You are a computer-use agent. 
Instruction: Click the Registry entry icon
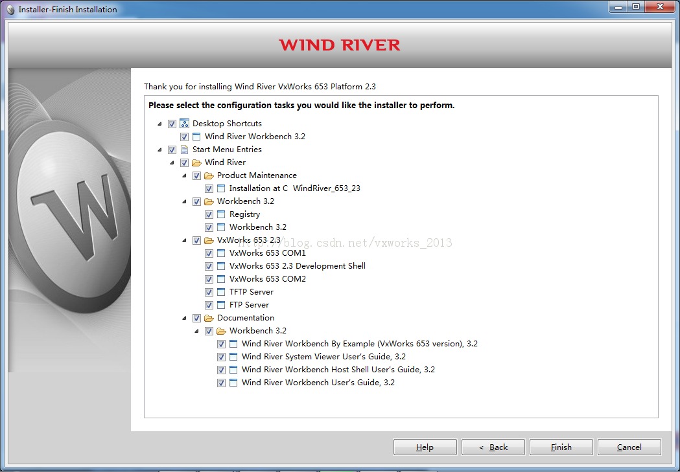[221, 214]
